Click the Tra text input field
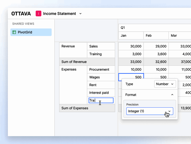The height and width of the screenshot is (144, 191). (x=101, y=100)
